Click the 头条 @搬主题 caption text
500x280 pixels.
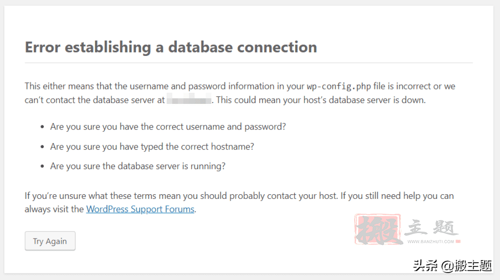pyautogui.click(x=453, y=266)
